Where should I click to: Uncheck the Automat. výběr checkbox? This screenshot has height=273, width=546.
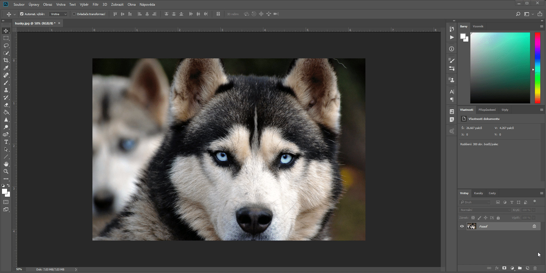(x=22, y=14)
